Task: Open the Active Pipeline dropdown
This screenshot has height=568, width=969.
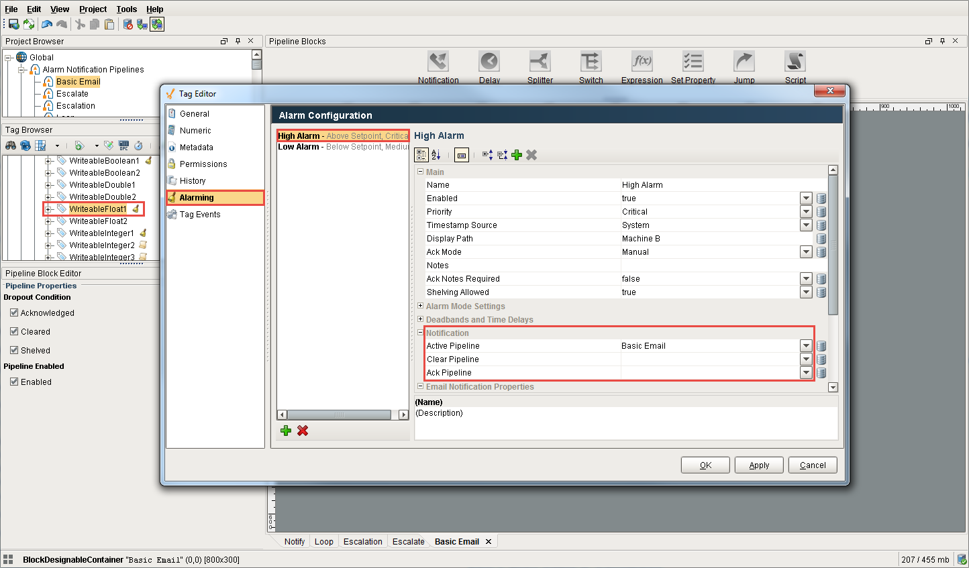Action: coord(806,346)
